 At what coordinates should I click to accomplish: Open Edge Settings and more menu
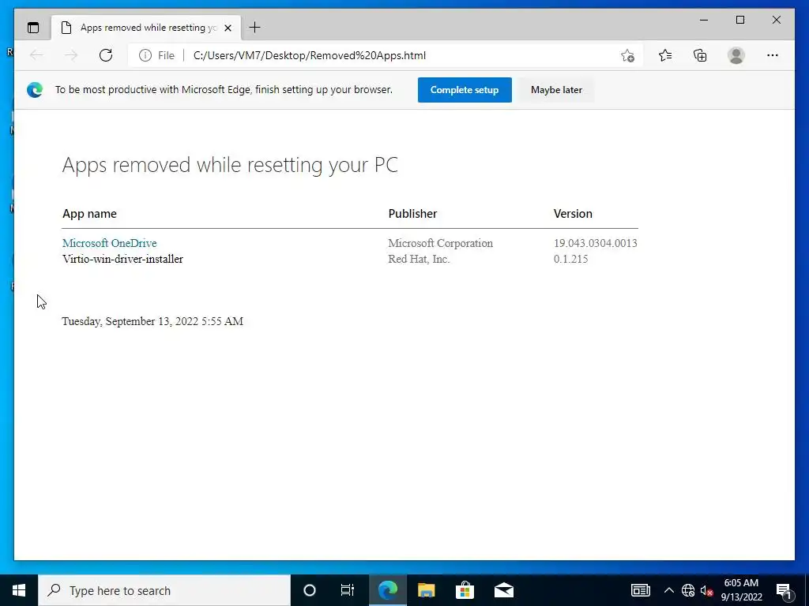[773, 55]
